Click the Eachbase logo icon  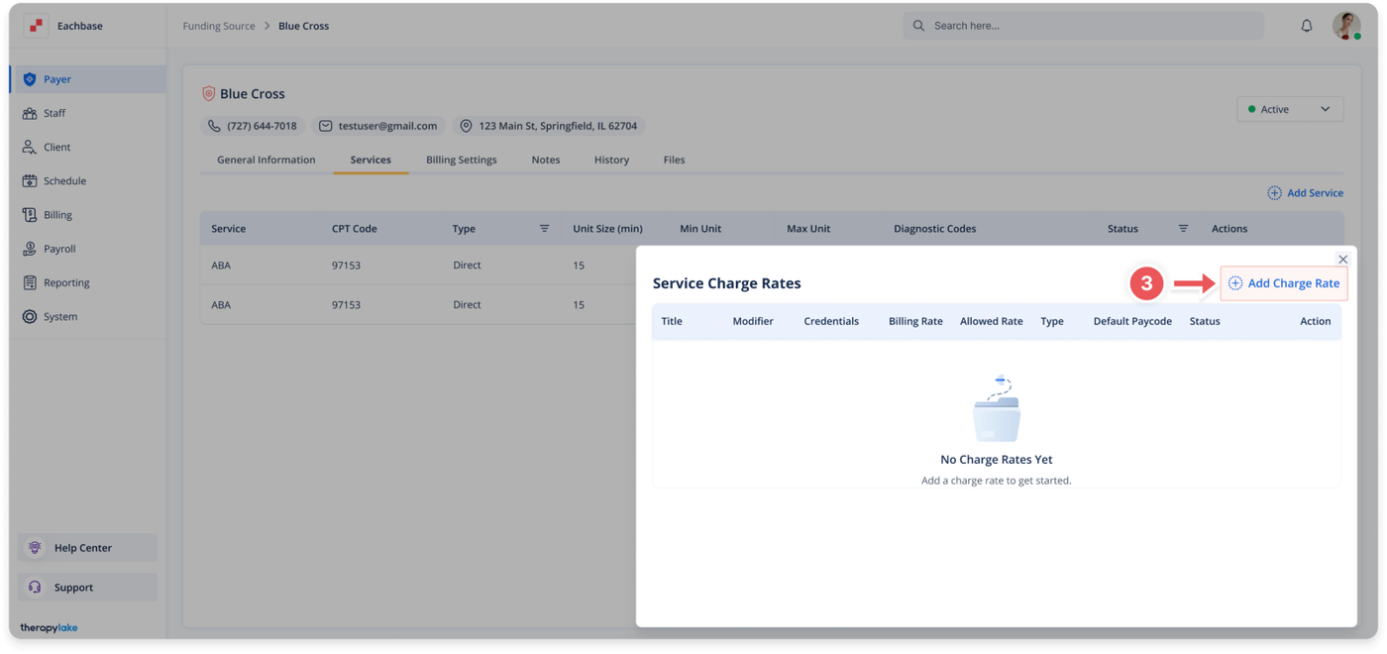(36, 26)
